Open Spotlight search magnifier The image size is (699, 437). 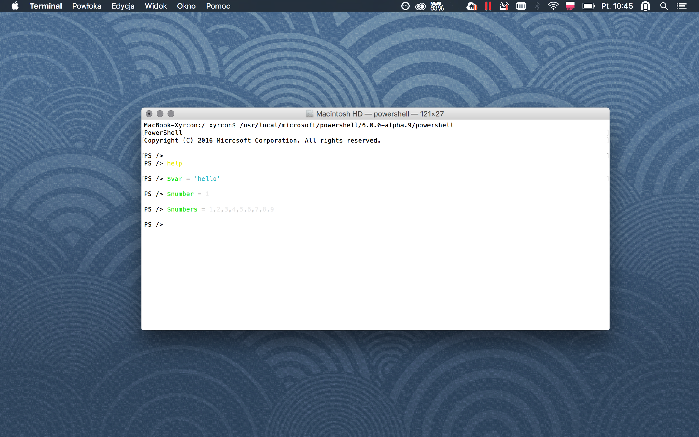pos(664,6)
